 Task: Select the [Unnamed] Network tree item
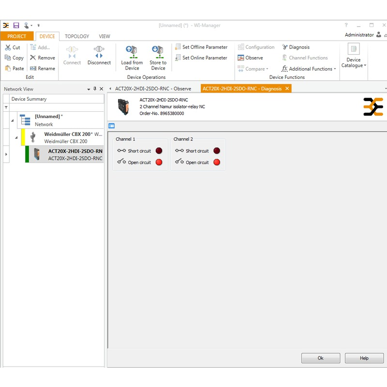[x=60, y=120]
